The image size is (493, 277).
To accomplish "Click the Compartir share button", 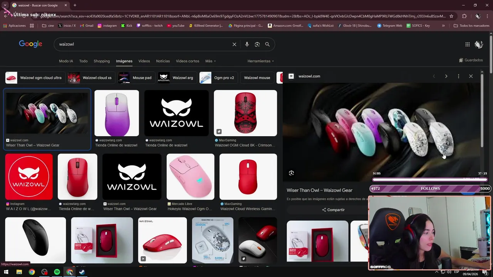I will point(334,210).
